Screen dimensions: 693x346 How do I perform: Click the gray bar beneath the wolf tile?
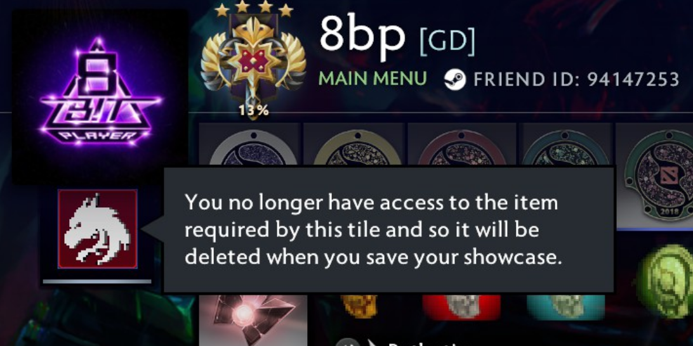pos(97,281)
